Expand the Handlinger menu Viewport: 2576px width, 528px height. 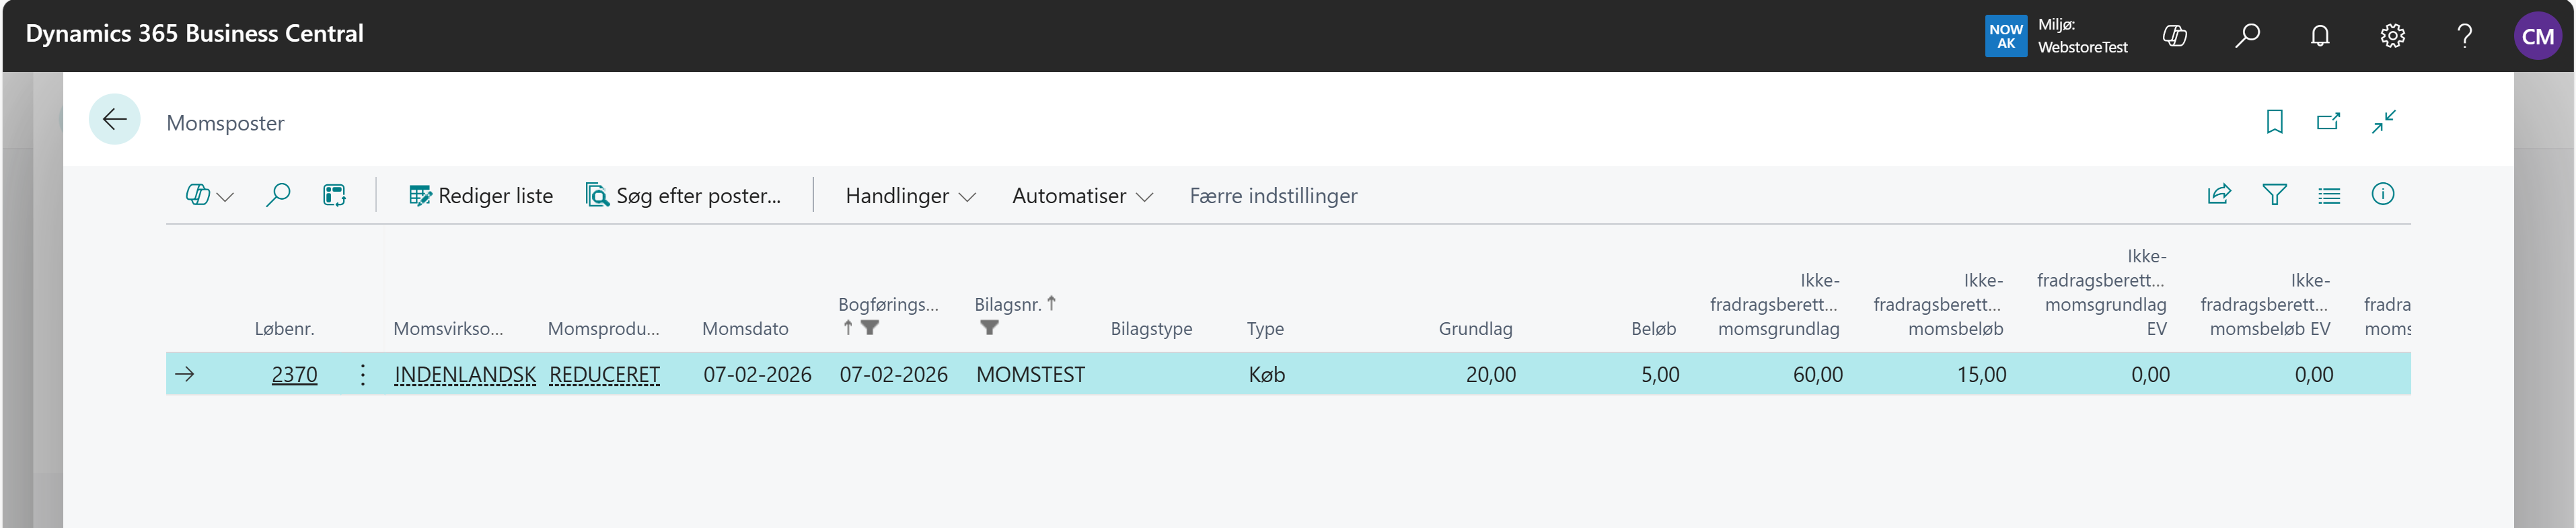pos(909,196)
